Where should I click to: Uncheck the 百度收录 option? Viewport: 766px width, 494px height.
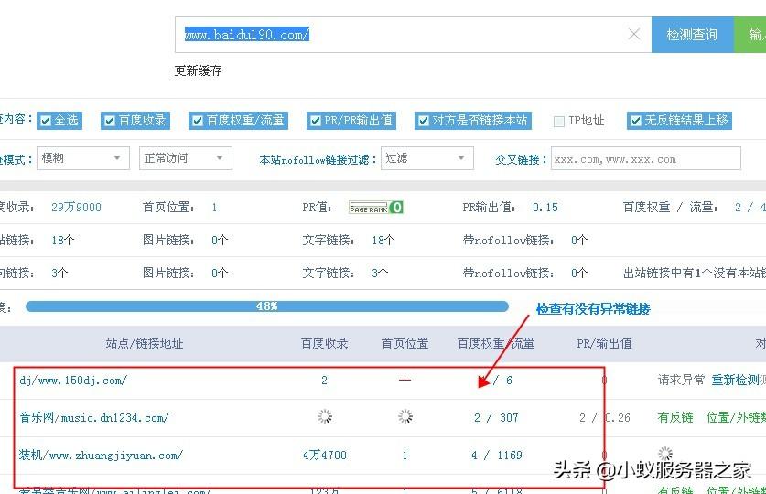click(x=109, y=121)
